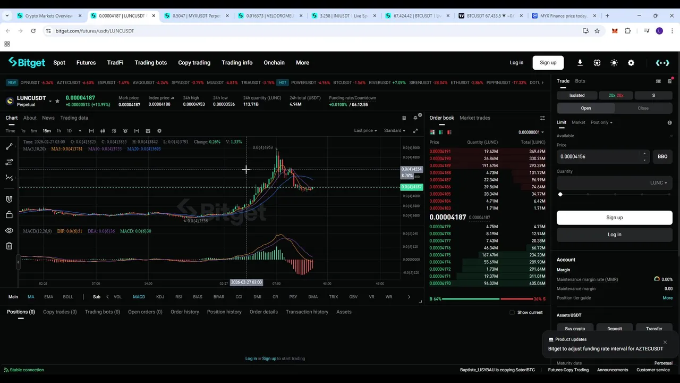Select the 5m timeframe
The height and width of the screenshot is (383, 680).
pyautogui.click(x=33, y=131)
